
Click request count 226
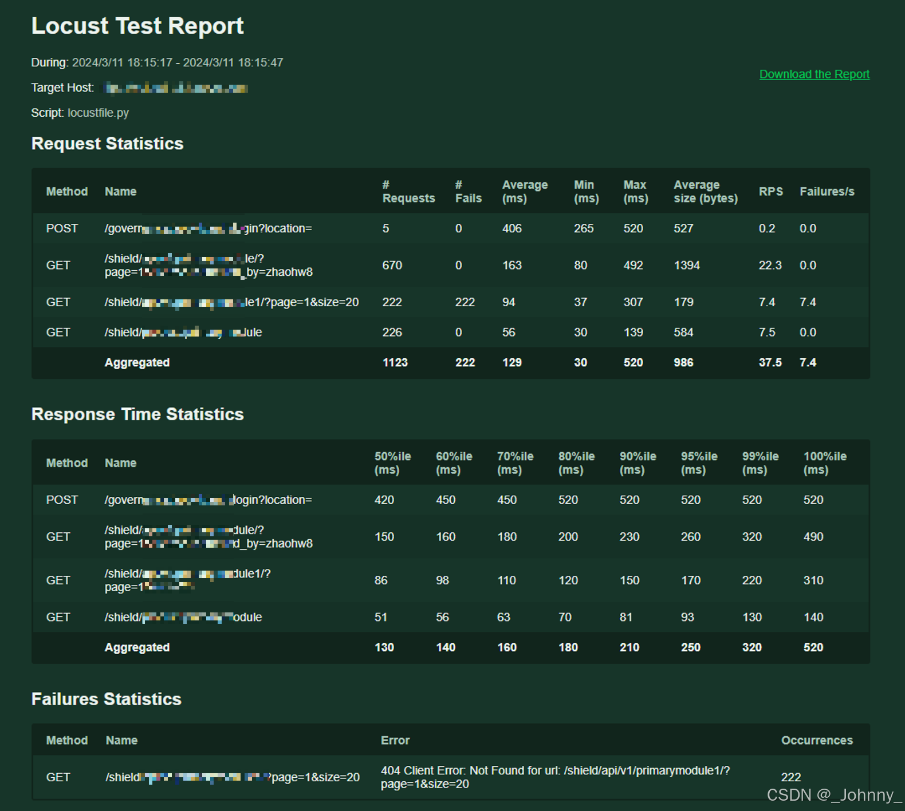click(392, 333)
